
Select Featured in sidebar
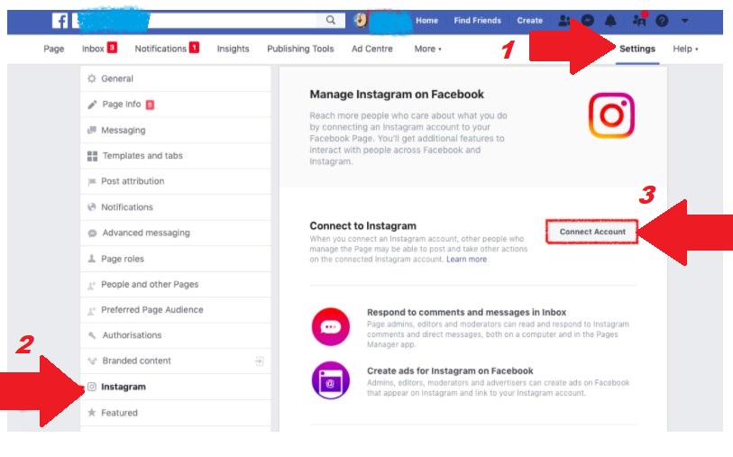175,413
